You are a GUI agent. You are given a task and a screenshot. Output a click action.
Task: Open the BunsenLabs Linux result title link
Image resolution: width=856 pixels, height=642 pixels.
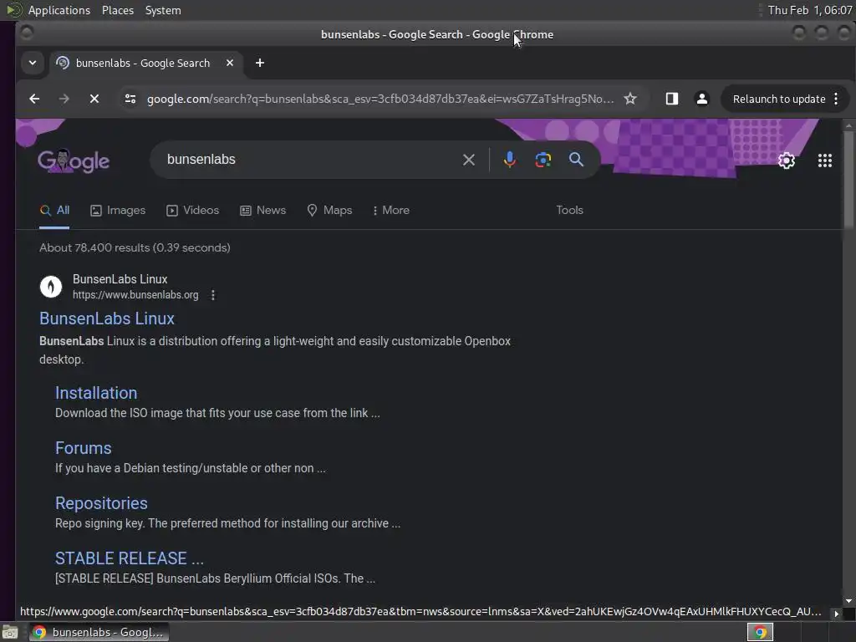pos(107,318)
